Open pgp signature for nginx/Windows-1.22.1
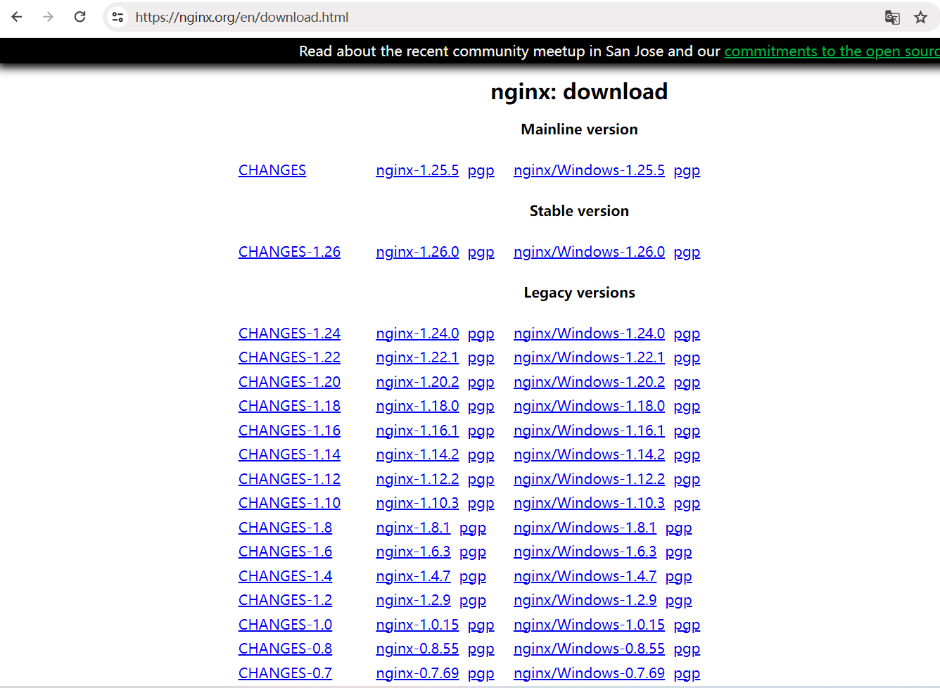 pyautogui.click(x=687, y=358)
